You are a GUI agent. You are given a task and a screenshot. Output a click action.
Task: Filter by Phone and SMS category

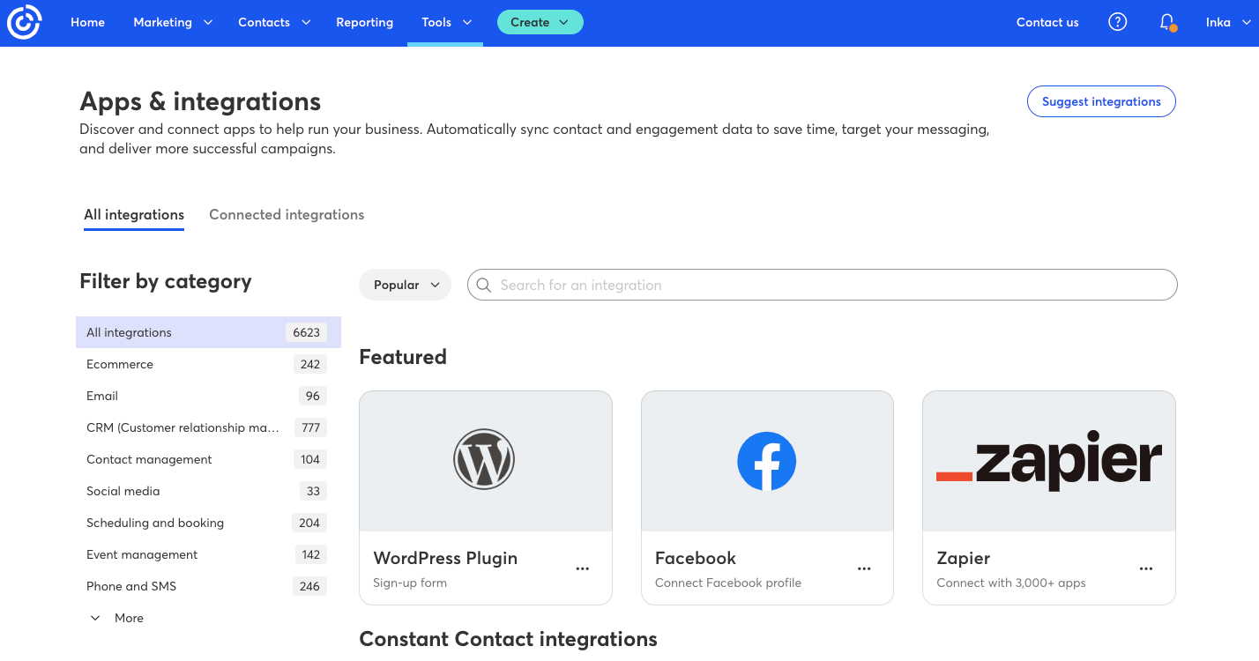[208, 586]
